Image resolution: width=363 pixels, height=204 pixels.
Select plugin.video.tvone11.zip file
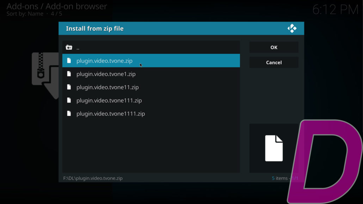click(x=151, y=87)
